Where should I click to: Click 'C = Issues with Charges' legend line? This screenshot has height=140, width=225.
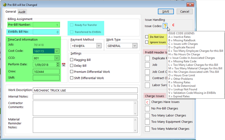point(183,44)
